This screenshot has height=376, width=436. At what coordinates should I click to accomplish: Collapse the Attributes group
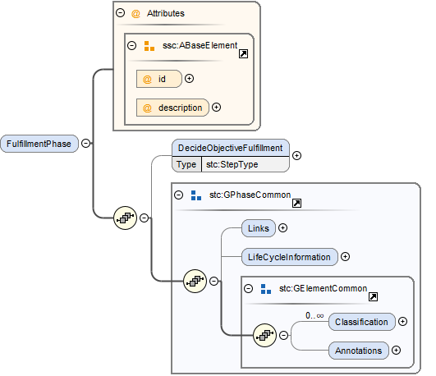point(120,13)
